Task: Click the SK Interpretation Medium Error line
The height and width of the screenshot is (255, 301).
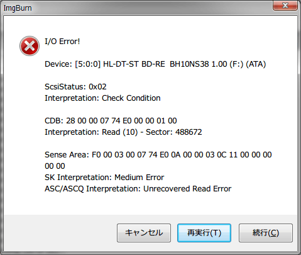Action: [x=104, y=178]
